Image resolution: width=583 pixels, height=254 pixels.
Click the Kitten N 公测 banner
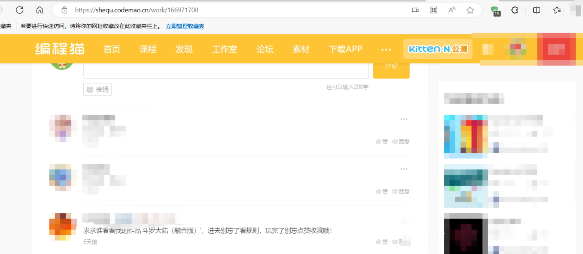(x=438, y=49)
